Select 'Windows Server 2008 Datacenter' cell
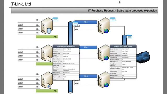This screenshot has width=167, height=94. click(71, 70)
